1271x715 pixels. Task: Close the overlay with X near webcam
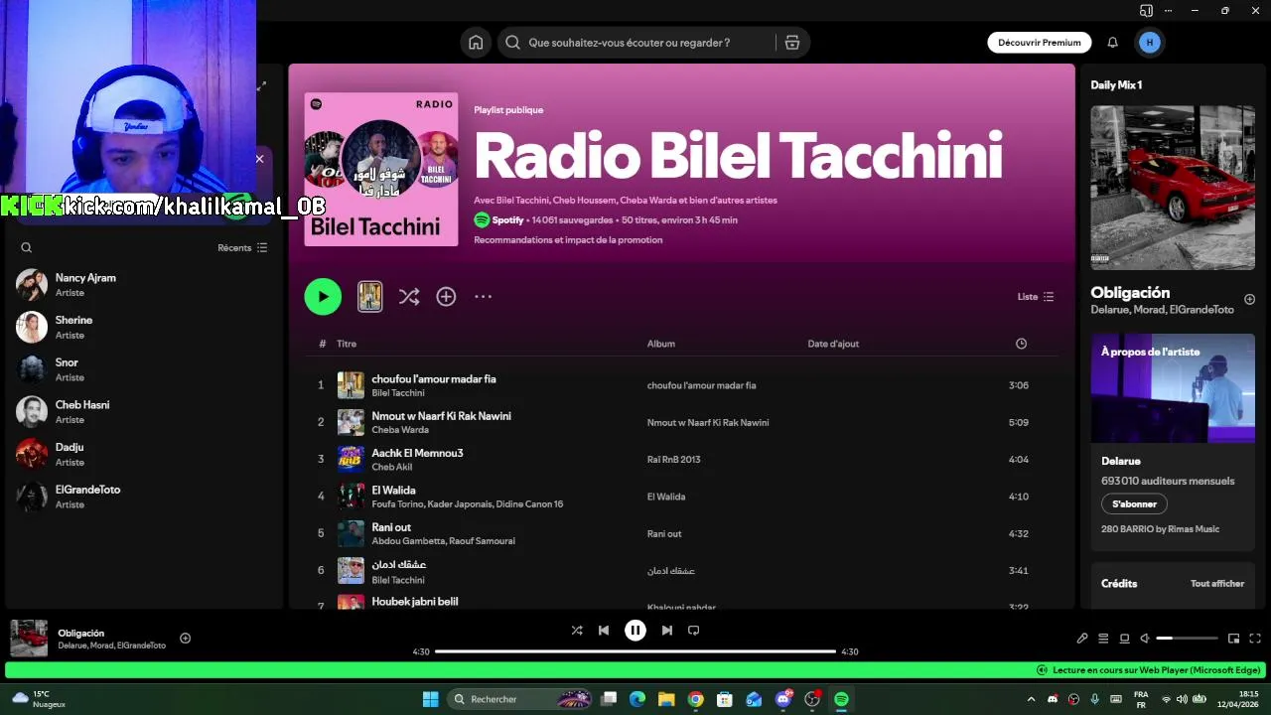tap(259, 159)
